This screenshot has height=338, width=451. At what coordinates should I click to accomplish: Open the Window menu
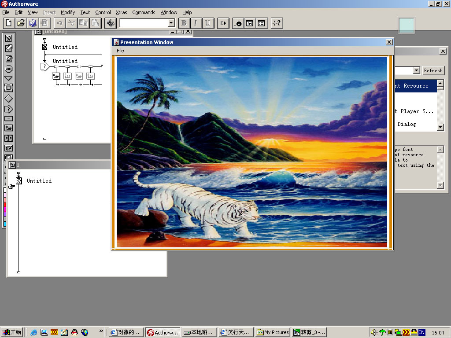point(169,12)
